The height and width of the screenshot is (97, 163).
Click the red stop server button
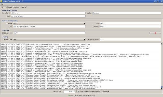click(x=155, y=33)
